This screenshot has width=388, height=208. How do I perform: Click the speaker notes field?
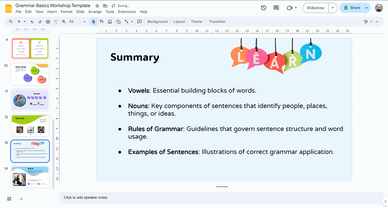point(221,198)
